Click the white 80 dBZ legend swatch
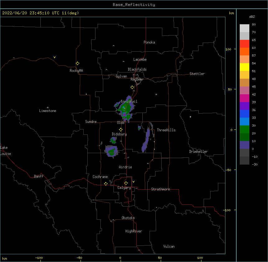 pos(244,28)
